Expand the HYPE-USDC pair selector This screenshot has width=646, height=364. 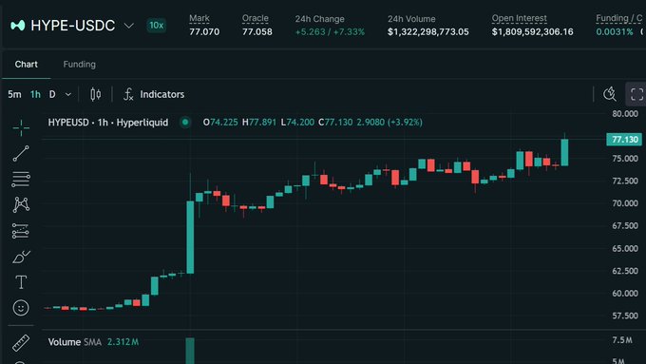pos(129,26)
